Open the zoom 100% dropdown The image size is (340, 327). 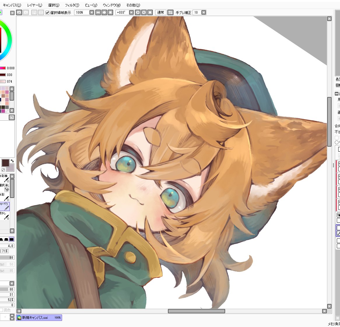92,13
